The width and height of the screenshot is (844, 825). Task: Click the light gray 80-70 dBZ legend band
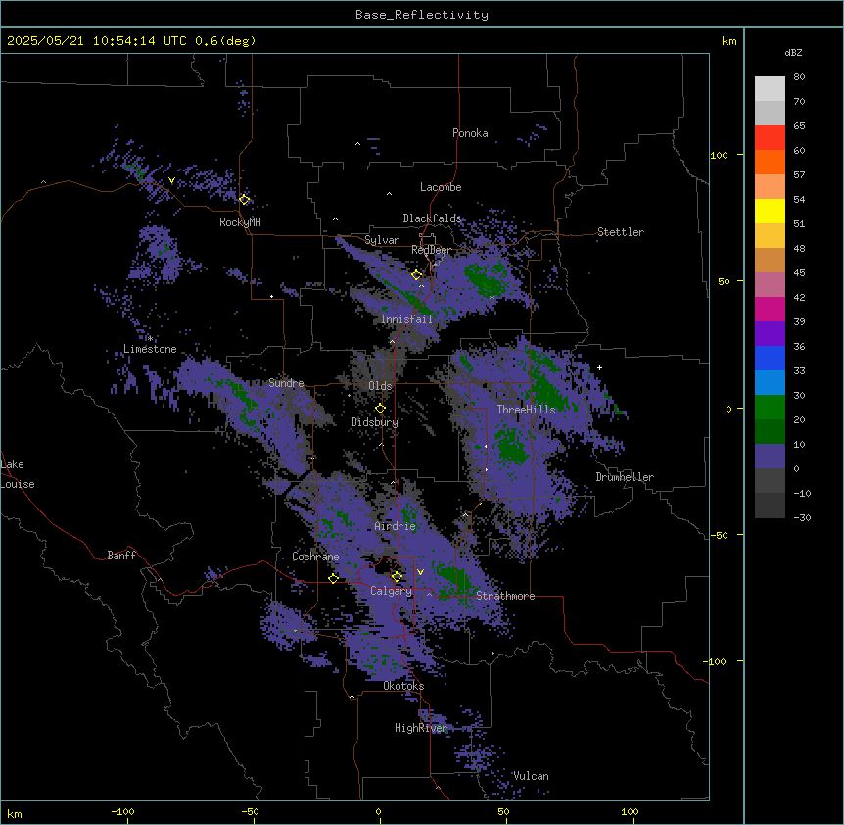pyautogui.click(x=770, y=89)
